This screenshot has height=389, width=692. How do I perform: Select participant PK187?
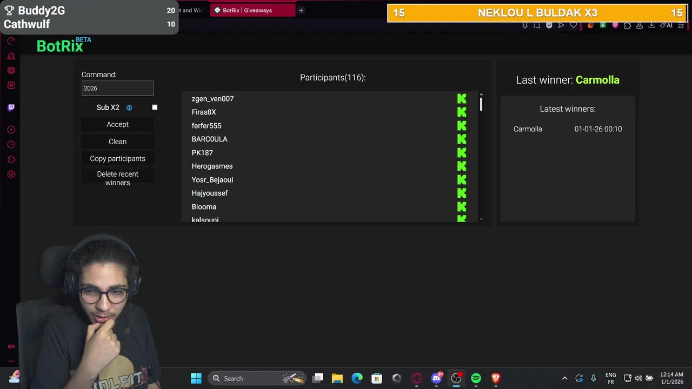202,152
